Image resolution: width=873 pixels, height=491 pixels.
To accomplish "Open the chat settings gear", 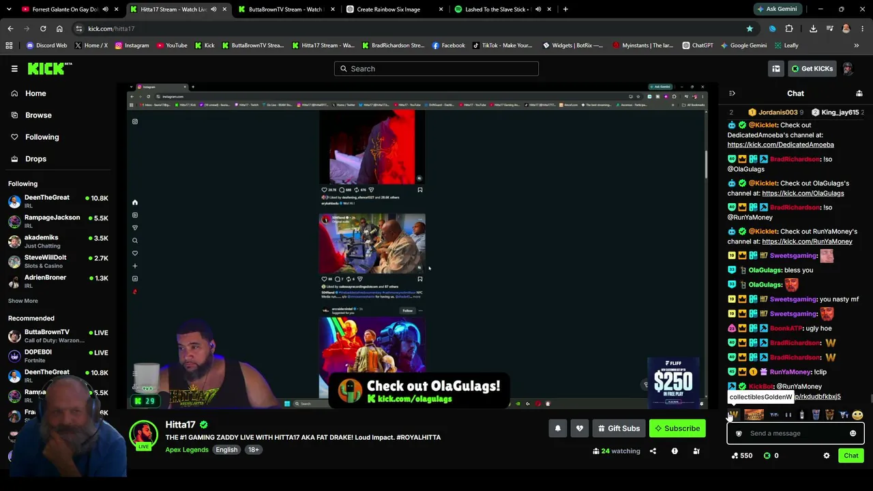I will pos(827,456).
